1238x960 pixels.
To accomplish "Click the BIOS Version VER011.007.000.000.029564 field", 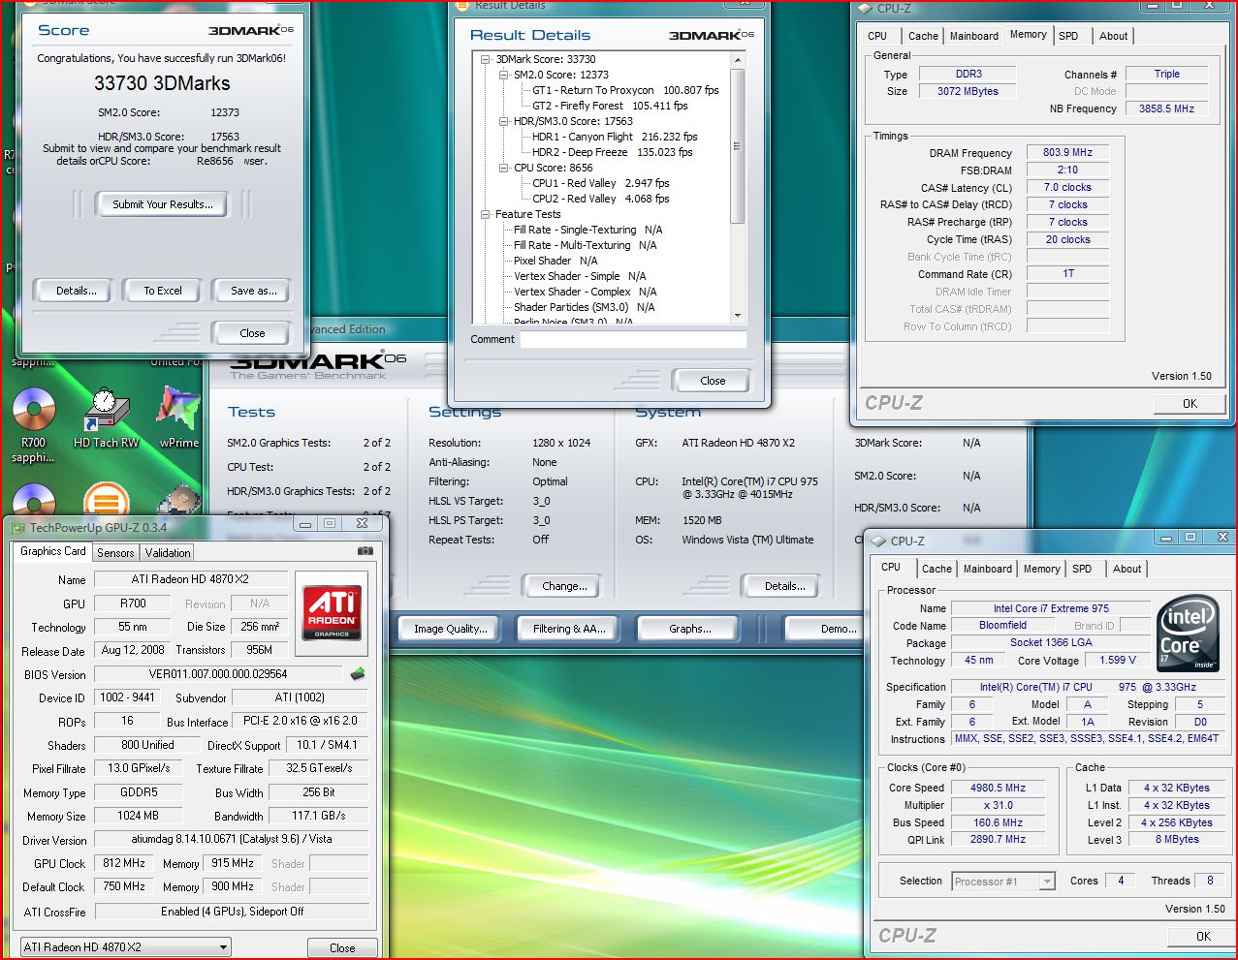I will coord(218,674).
